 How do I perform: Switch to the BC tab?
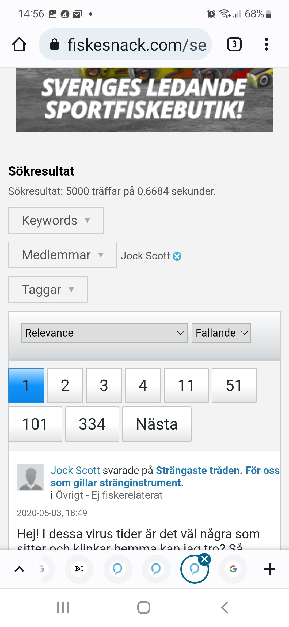(x=79, y=569)
